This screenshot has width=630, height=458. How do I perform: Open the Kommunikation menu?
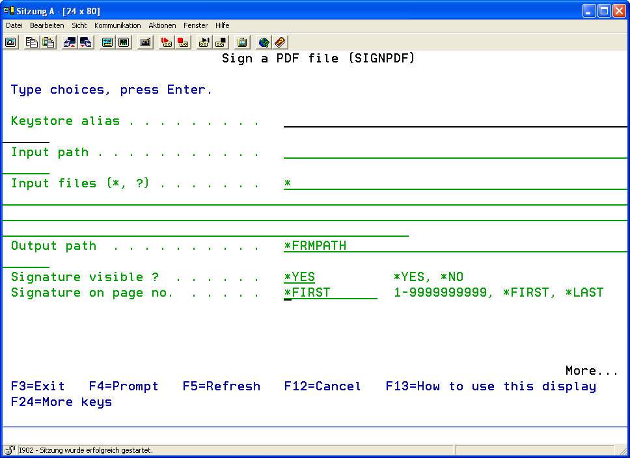click(117, 25)
